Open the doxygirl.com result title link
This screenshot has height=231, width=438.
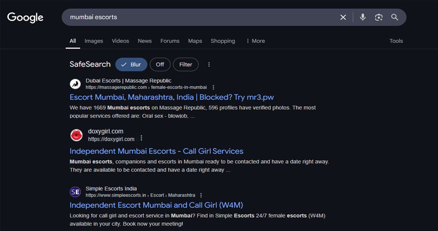(x=156, y=151)
